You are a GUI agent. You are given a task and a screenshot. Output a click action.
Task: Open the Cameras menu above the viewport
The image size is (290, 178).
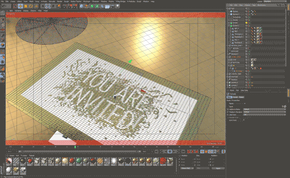coord(18,11)
